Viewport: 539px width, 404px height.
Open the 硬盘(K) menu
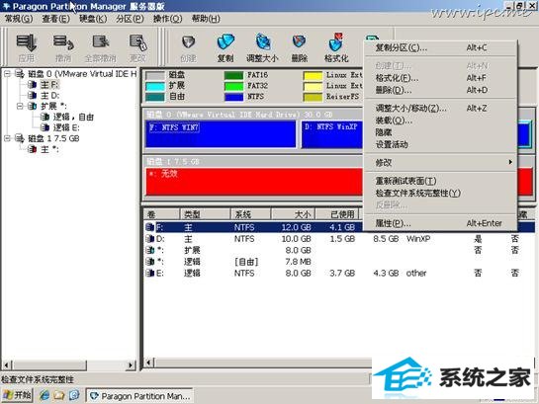93,19
